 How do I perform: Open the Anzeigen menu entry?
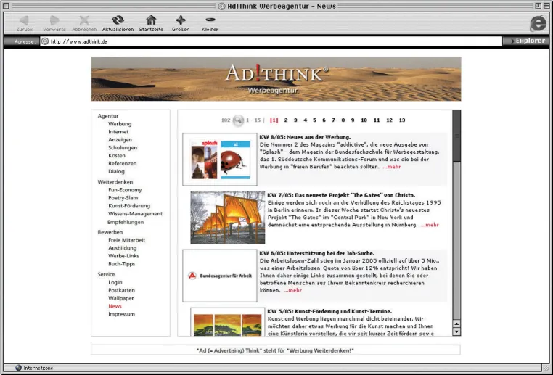point(120,140)
